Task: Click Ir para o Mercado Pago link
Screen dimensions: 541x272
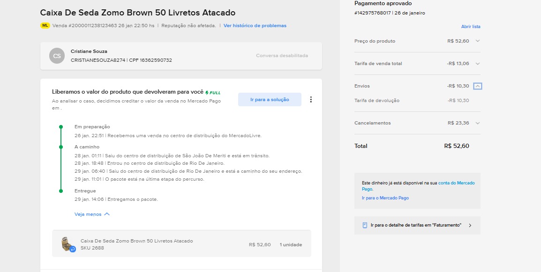Action: tap(385, 198)
